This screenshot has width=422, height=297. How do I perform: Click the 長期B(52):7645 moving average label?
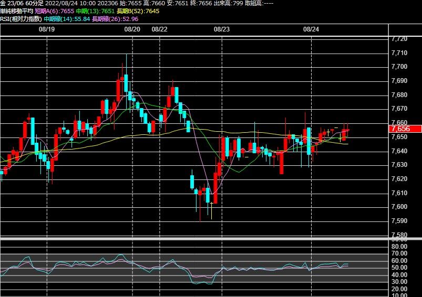tap(138, 11)
